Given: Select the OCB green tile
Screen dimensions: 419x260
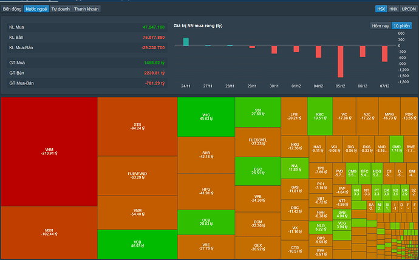Looking at the screenshot, I should pyautogui.click(x=206, y=222).
